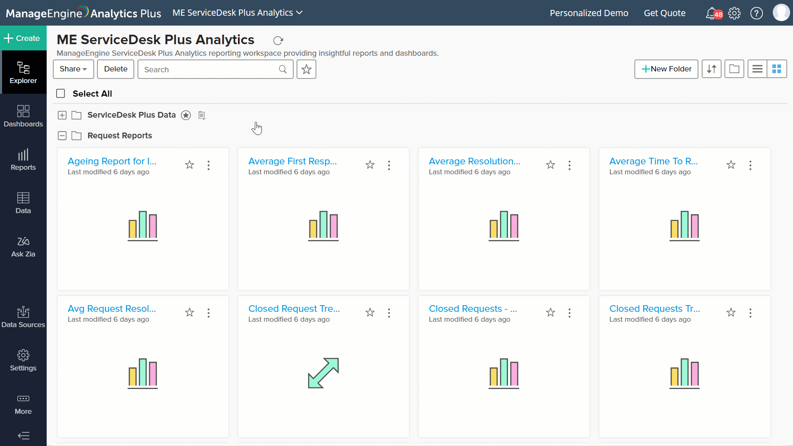Click in the Search field
This screenshot has width=793, height=446.
tap(209, 69)
